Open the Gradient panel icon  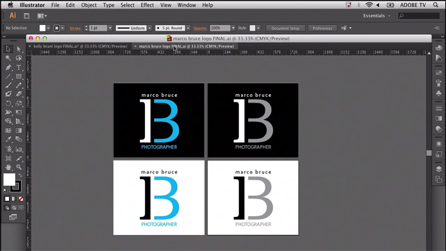(438, 119)
